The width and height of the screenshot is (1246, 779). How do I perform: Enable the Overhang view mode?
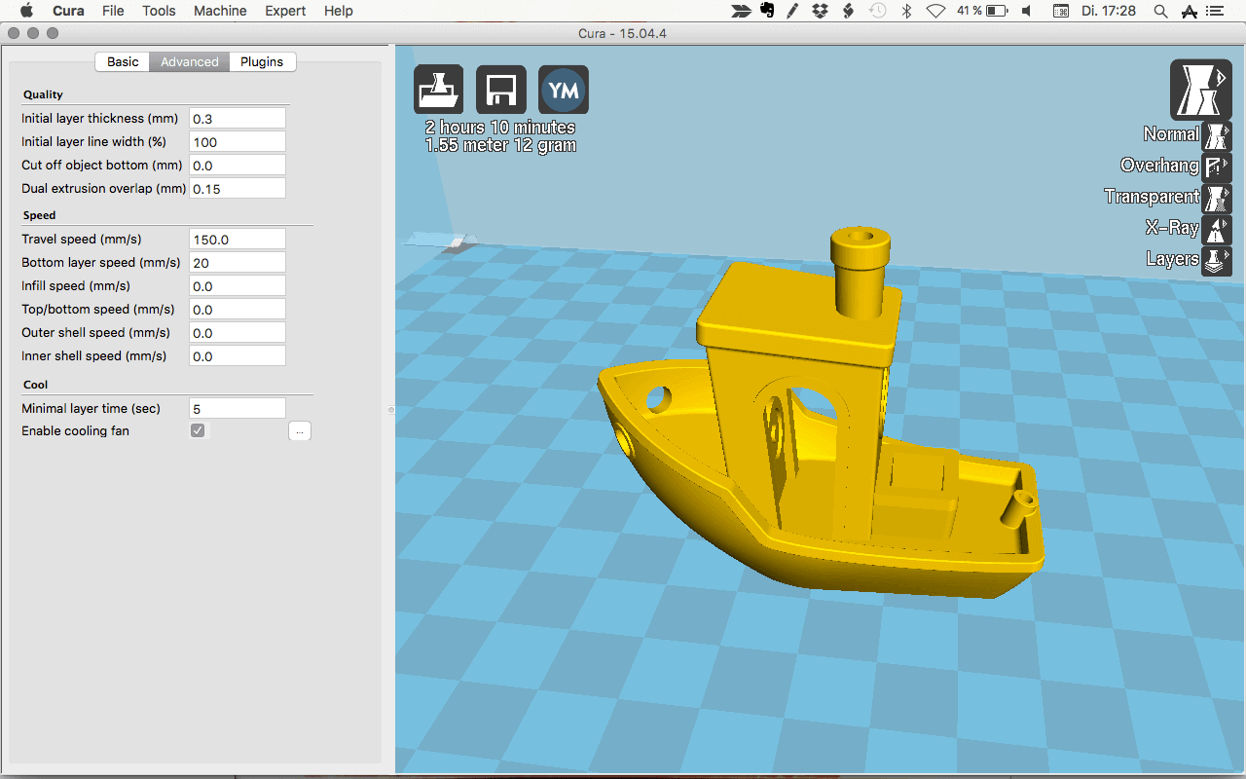pyautogui.click(x=1216, y=166)
